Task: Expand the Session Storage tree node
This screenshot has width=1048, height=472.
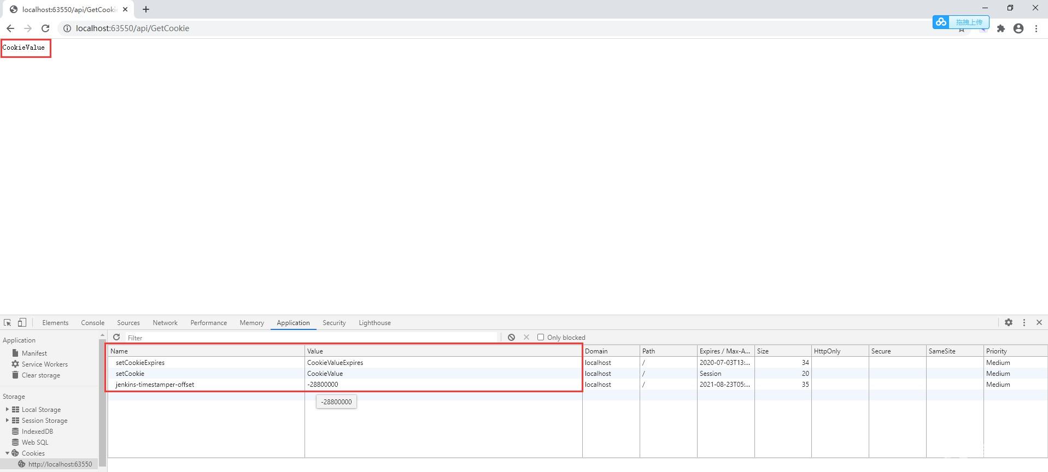Action: 7,420
